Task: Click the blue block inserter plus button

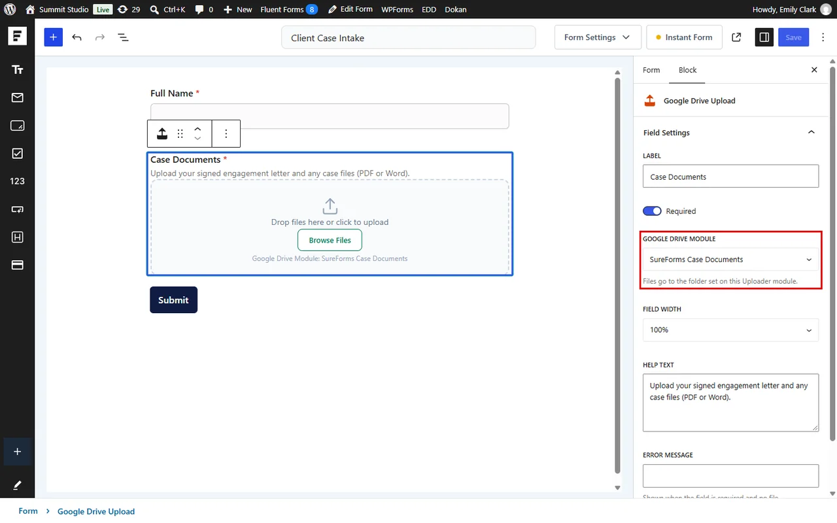Action: [54, 37]
